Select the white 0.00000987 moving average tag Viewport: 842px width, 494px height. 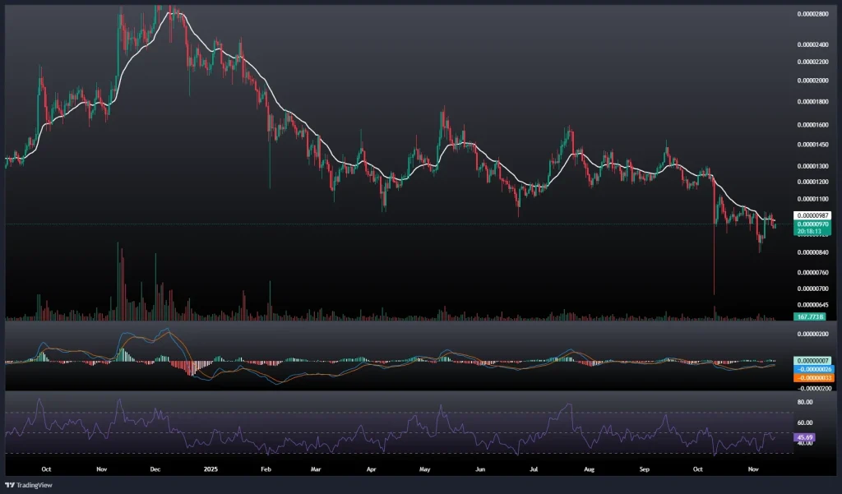click(811, 215)
